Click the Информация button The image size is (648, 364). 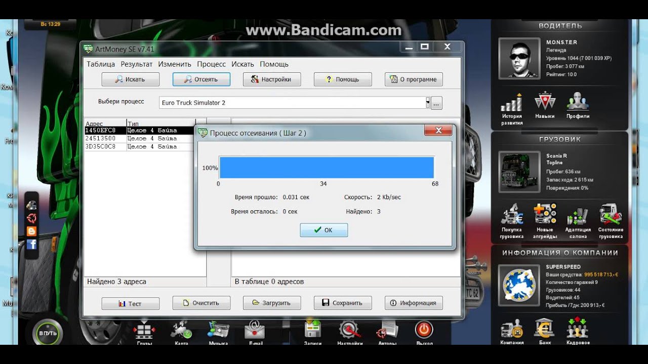click(414, 303)
